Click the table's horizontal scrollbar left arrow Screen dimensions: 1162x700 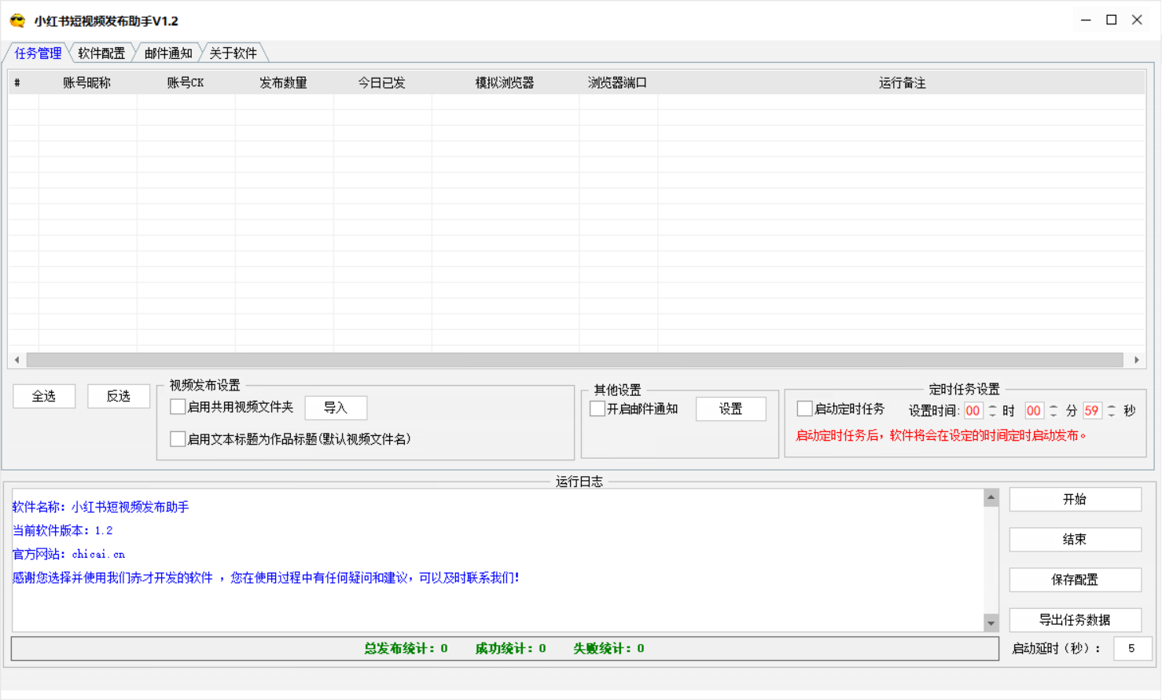[x=17, y=360]
